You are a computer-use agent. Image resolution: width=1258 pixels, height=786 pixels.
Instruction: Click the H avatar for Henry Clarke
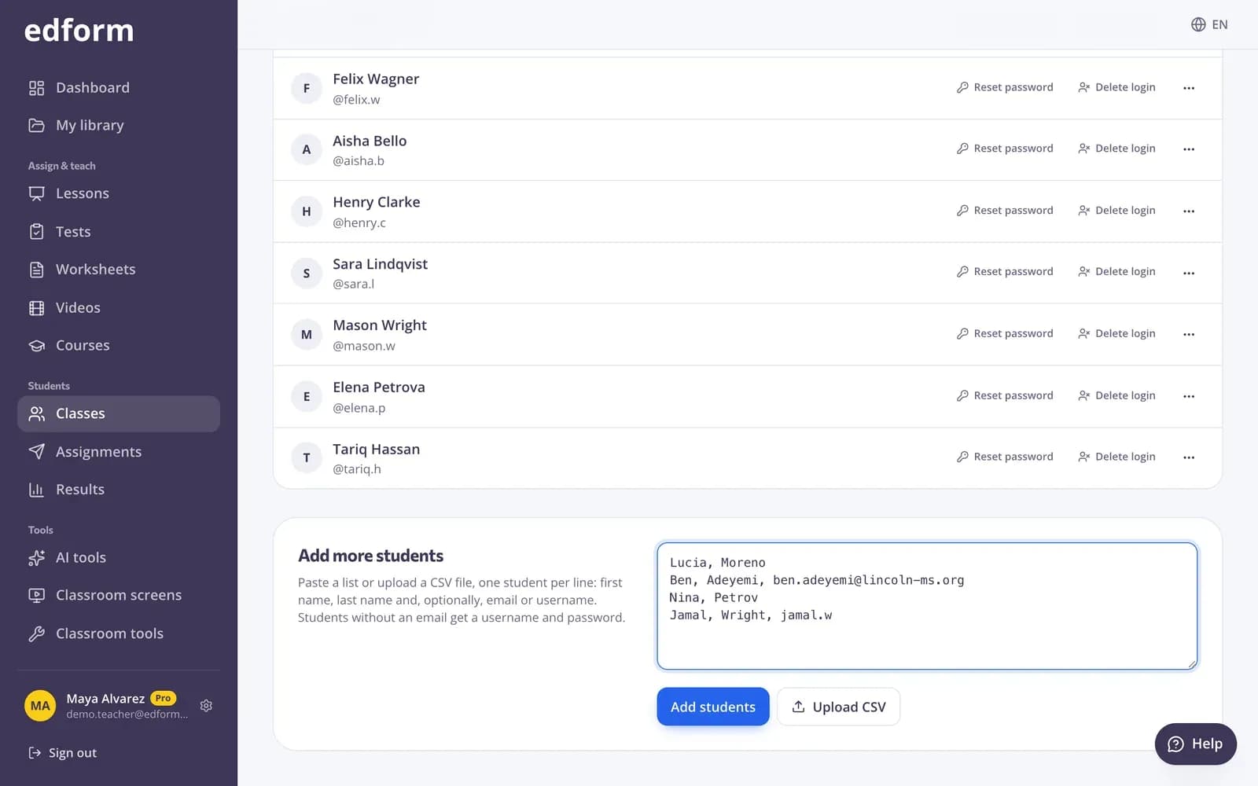307,211
